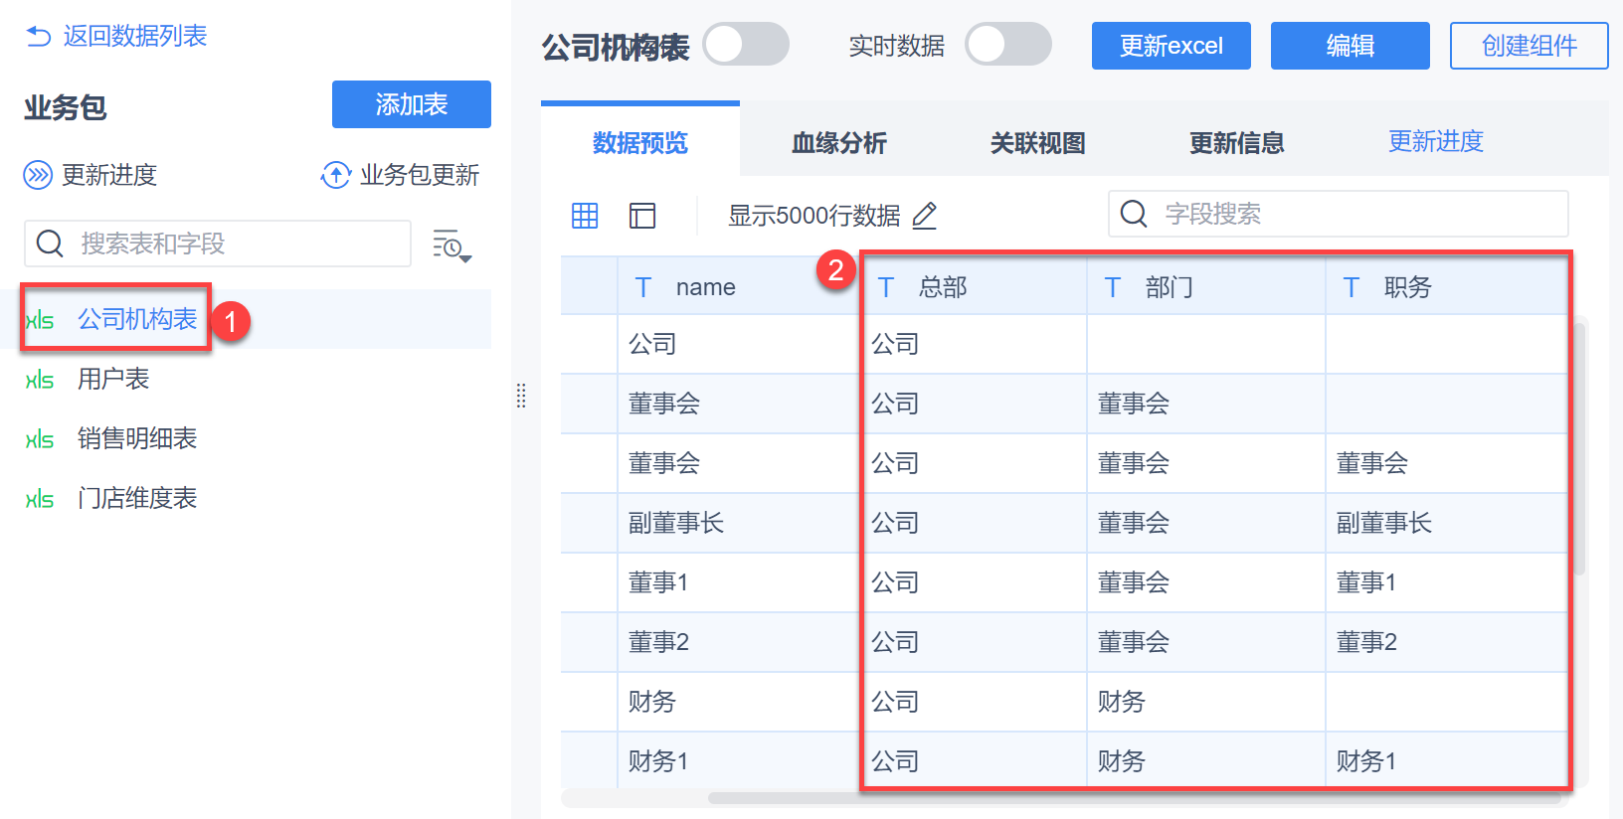Toggle the switch next to 公司机构表 title
This screenshot has width=1623, height=819.
(x=746, y=45)
